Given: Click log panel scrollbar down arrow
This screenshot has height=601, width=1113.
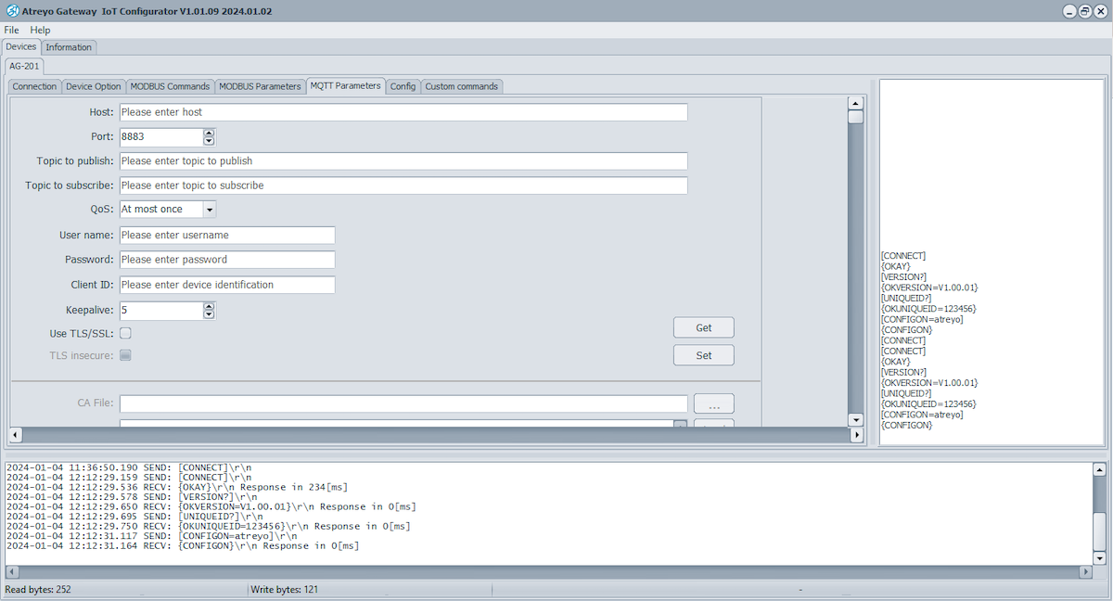Looking at the screenshot, I should pyautogui.click(x=1099, y=558).
